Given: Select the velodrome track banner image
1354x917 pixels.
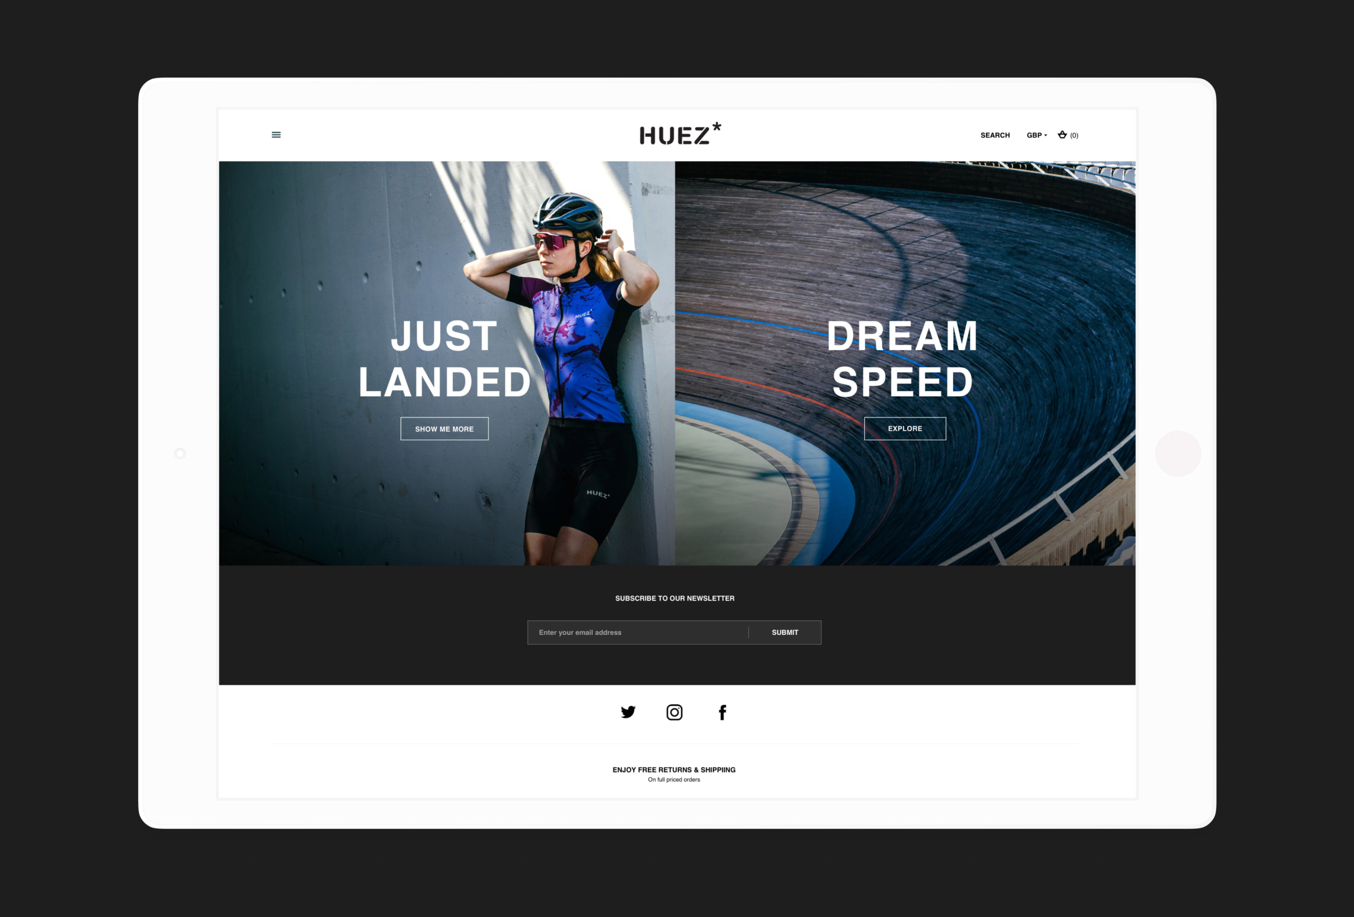Looking at the screenshot, I should pyautogui.click(x=905, y=363).
